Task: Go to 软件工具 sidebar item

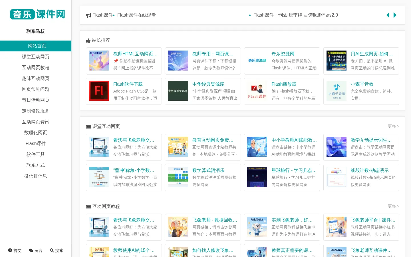Action: [36, 154]
